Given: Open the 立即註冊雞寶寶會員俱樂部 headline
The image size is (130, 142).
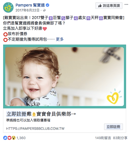Looking at the screenshot, I should [41, 114].
